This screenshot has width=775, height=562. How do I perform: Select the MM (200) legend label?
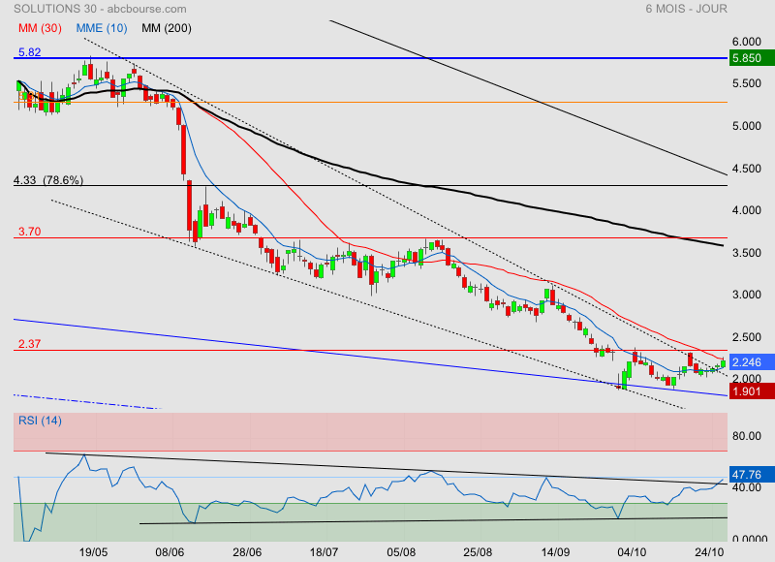[x=167, y=28]
